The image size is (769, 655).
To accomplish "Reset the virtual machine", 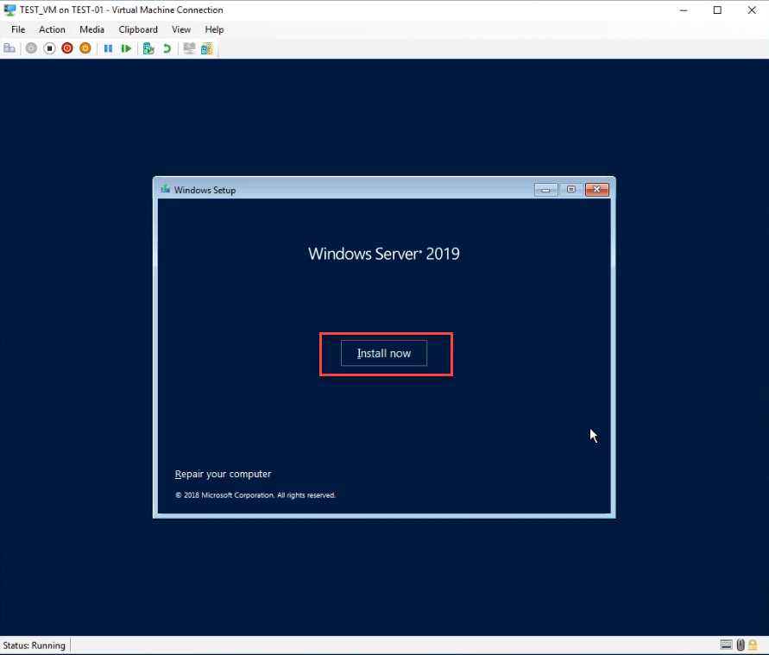I will [x=126, y=47].
